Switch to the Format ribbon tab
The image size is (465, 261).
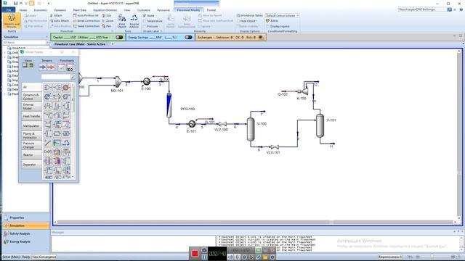tap(211, 10)
